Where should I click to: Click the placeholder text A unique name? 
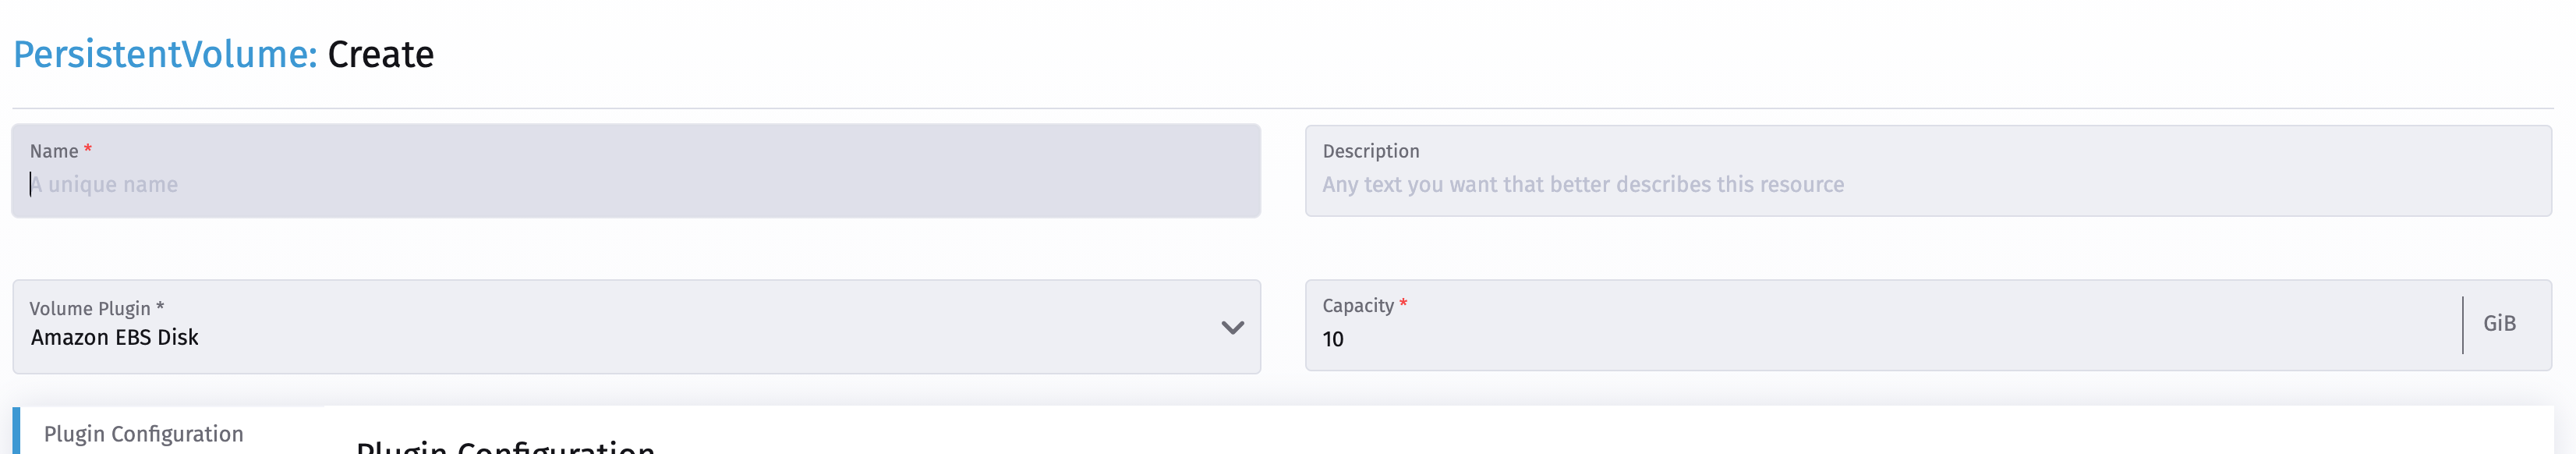point(105,185)
